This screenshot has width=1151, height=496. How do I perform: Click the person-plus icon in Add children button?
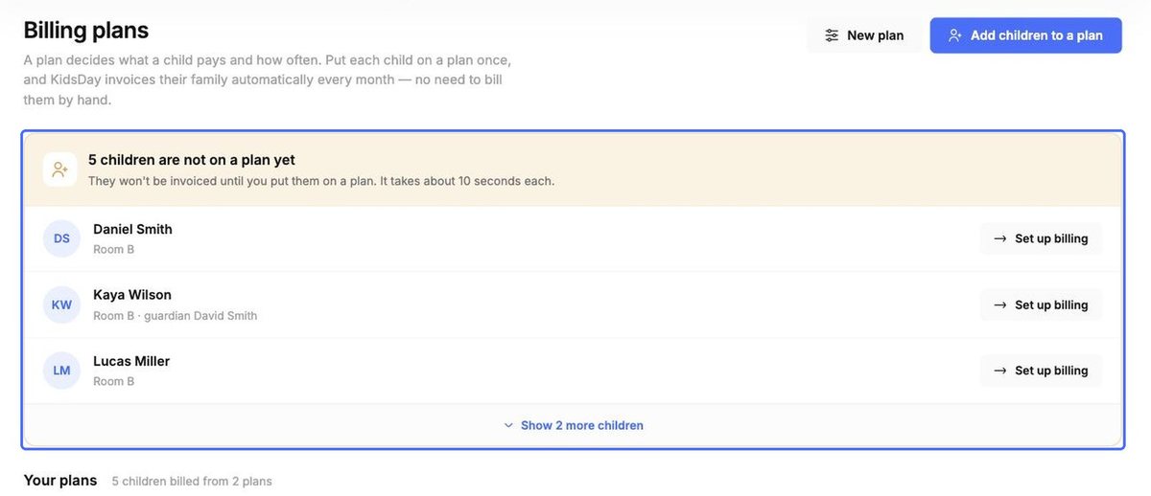pyautogui.click(x=954, y=35)
